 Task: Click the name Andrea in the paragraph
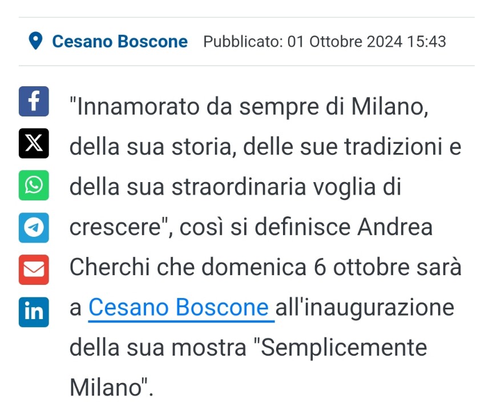pos(395,227)
